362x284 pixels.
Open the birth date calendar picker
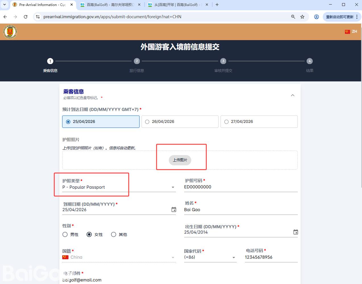296,232
